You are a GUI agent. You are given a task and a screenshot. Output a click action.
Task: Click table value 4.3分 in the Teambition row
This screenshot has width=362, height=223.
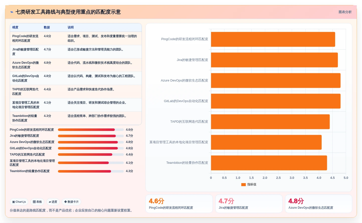[x=47, y=116]
